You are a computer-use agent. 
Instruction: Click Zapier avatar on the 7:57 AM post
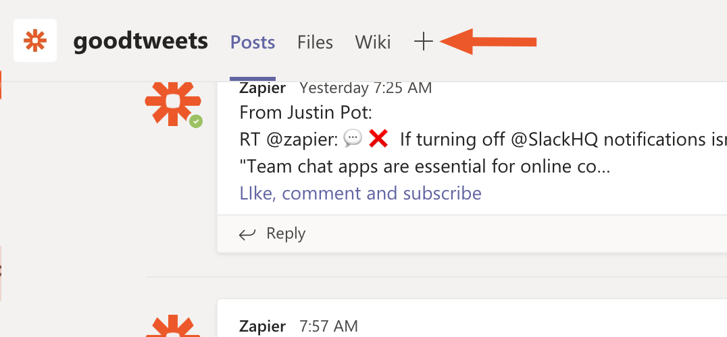(173, 326)
